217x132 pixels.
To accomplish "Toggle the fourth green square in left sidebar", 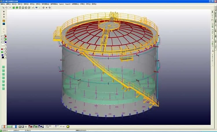I will pyautogui.click(x=3, y=78).
